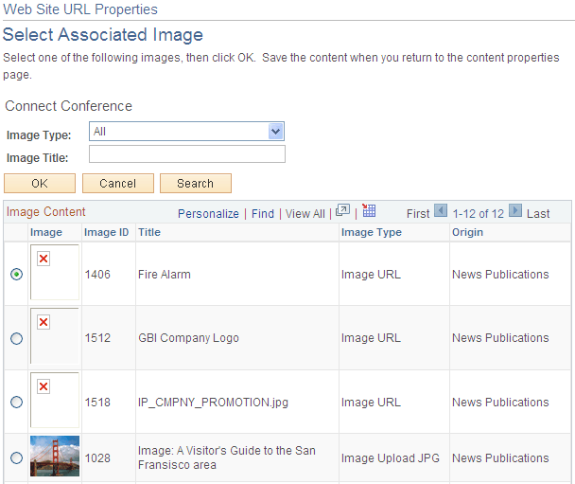The image size is (575, 484).
Task: Click broken image thumbnail for Fire Alarm
Action: [x=55, y=272]
